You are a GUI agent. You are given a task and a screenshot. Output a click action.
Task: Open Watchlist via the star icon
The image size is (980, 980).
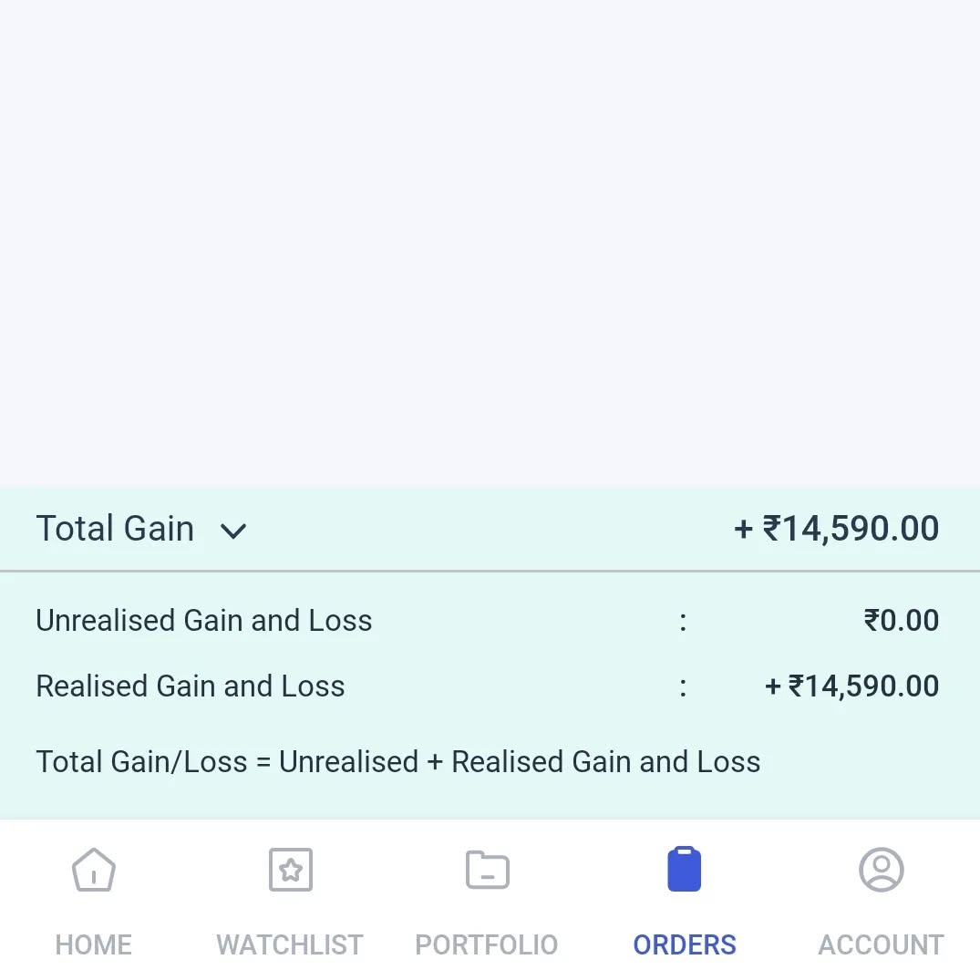pyautogui.click(x=290, y=870)
